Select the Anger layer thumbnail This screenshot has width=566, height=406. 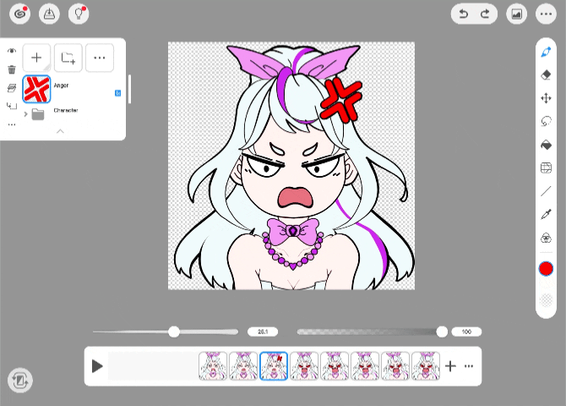point(36,89)
